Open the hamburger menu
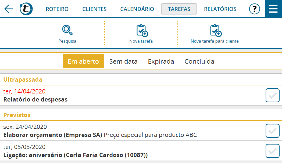This screenshot has width=282, height=163. 273,9
